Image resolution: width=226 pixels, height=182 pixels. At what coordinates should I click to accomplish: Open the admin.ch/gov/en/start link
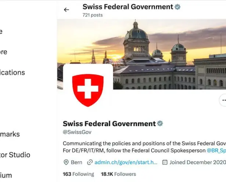point(126,162)
